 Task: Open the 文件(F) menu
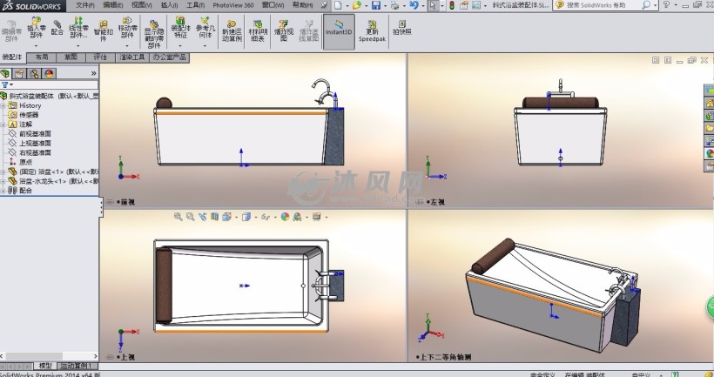(x=85, y=5)
